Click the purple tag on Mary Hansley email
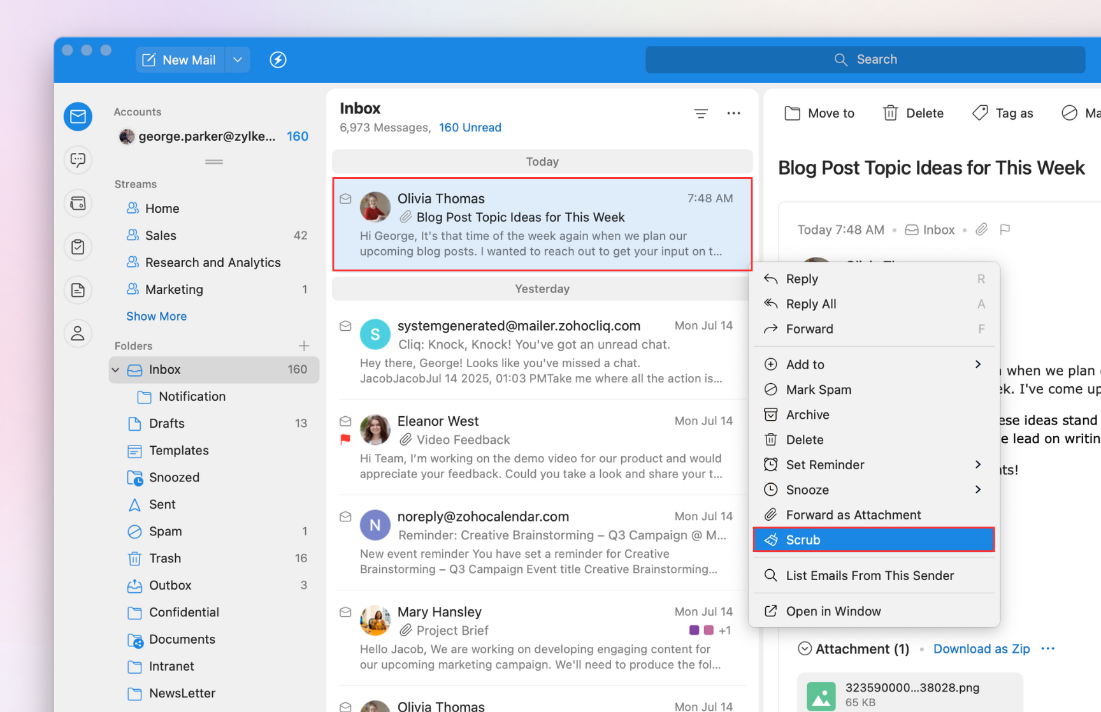This screenshot has height=712, width=1101. click(x=694, y=630)
